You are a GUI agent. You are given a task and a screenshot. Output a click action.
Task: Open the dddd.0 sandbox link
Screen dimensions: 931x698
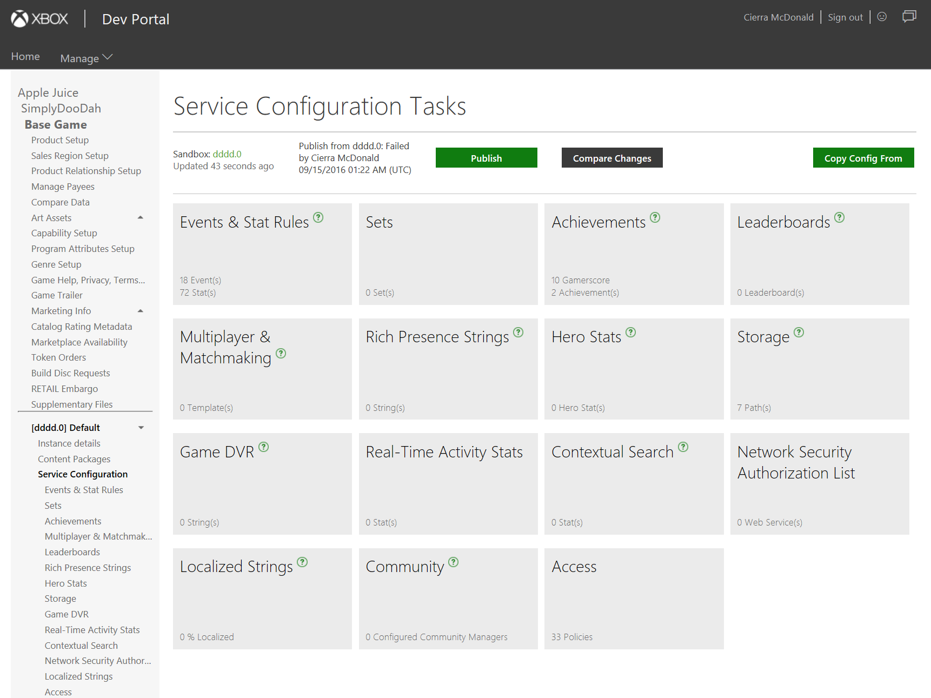click(x=227, y=154)
